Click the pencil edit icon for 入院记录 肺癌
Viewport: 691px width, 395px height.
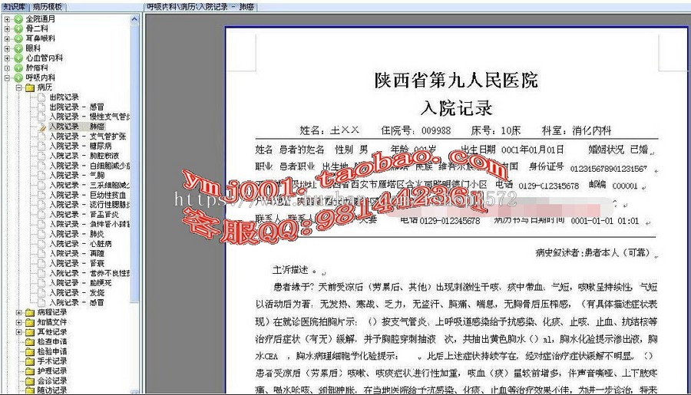click(42, 127)
